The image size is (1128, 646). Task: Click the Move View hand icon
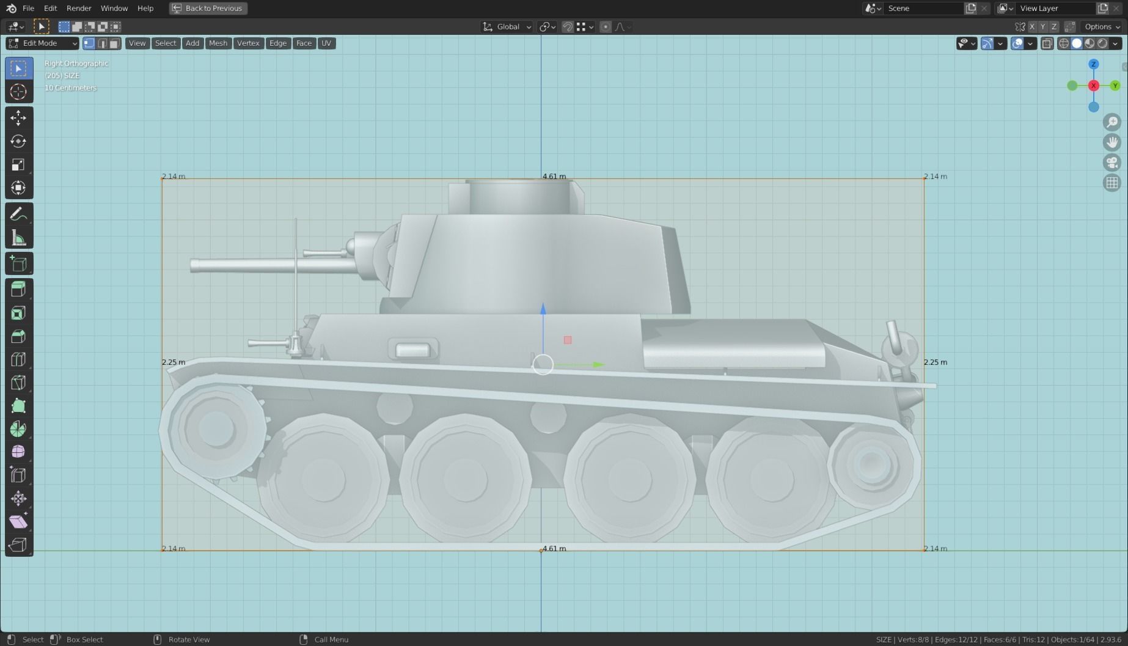pyautogui.click(x=1112, y=142)
